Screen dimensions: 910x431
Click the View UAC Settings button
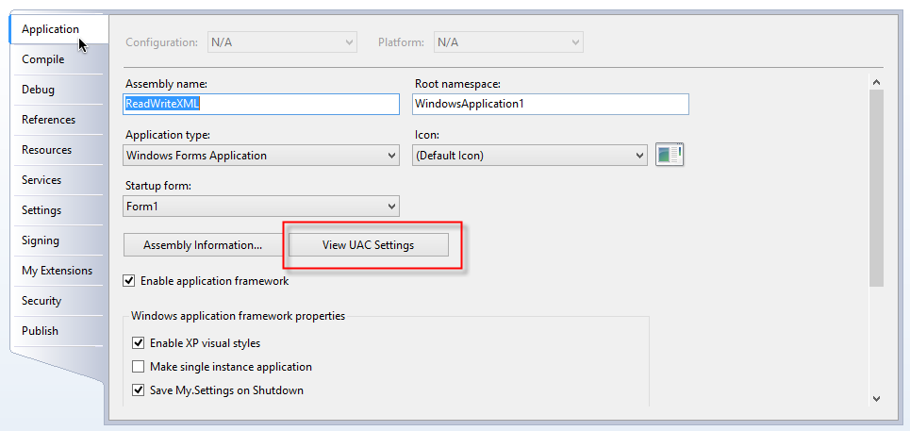368,245
